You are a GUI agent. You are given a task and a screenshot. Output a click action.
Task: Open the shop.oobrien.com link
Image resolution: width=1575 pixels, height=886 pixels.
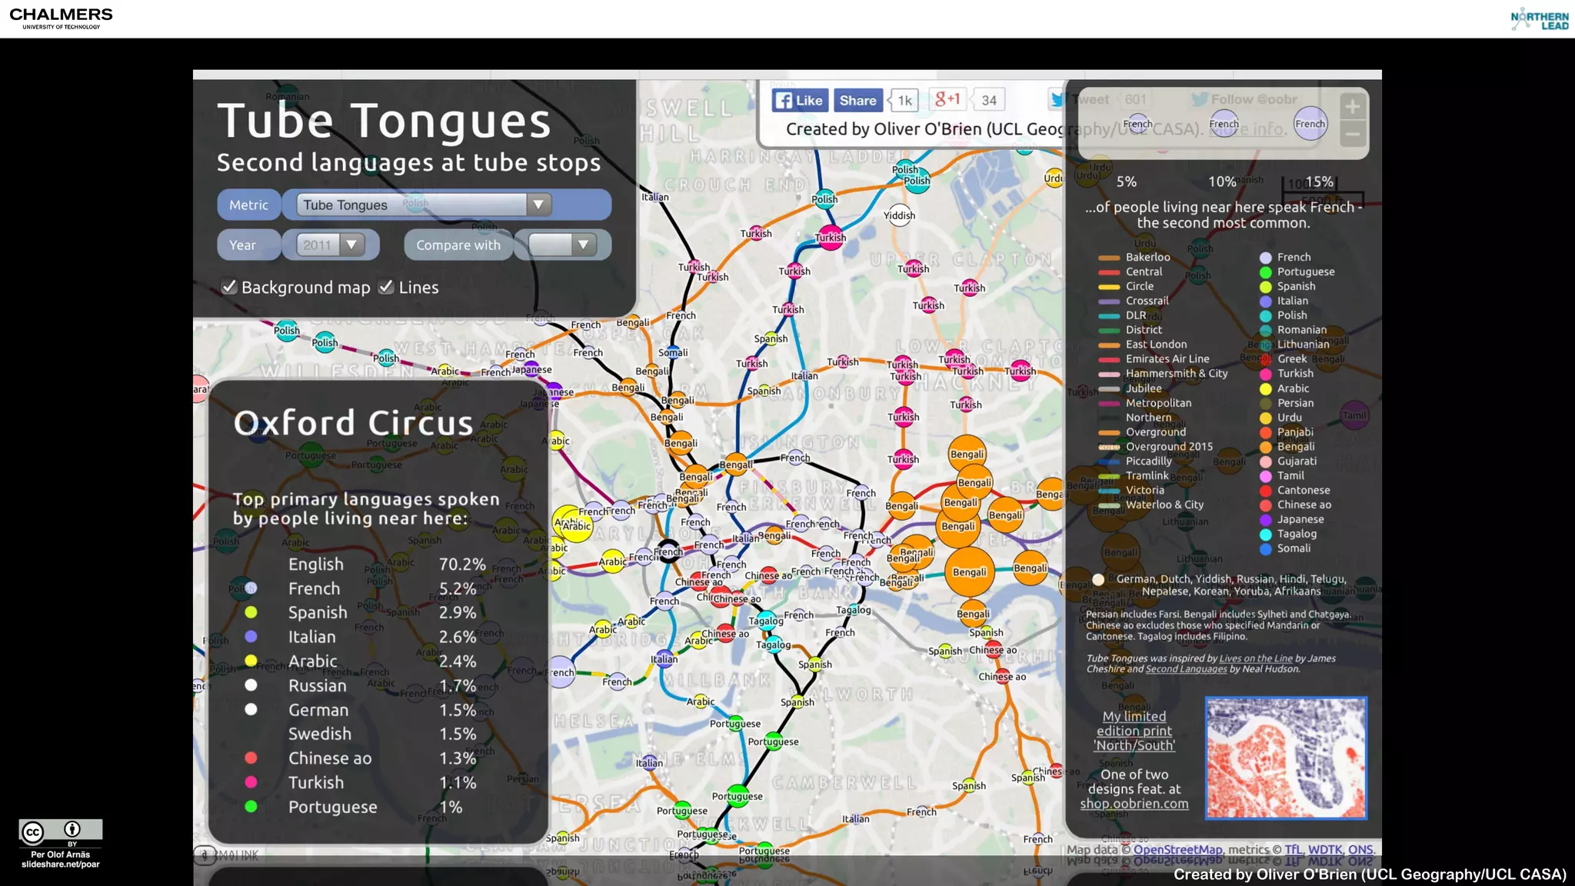[1134, 804]
